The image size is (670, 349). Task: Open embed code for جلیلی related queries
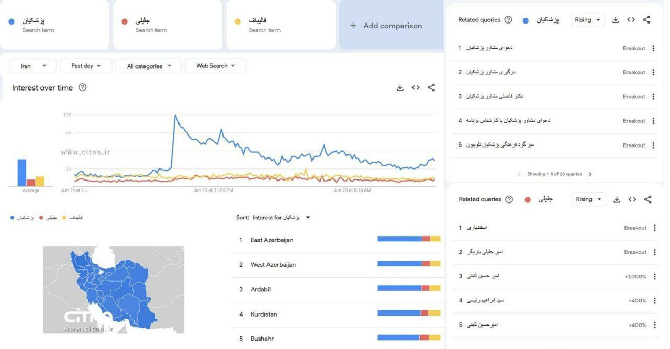point(632,199)
